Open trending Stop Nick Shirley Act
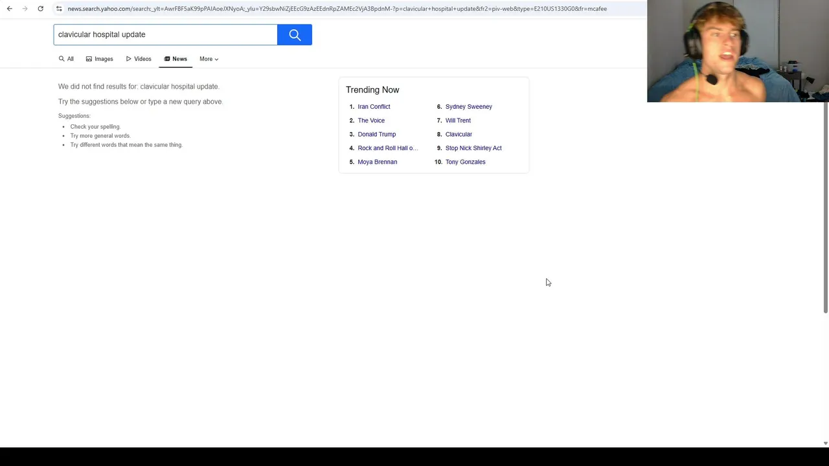The height and width of the screenshot is (466, 829). 473,148
